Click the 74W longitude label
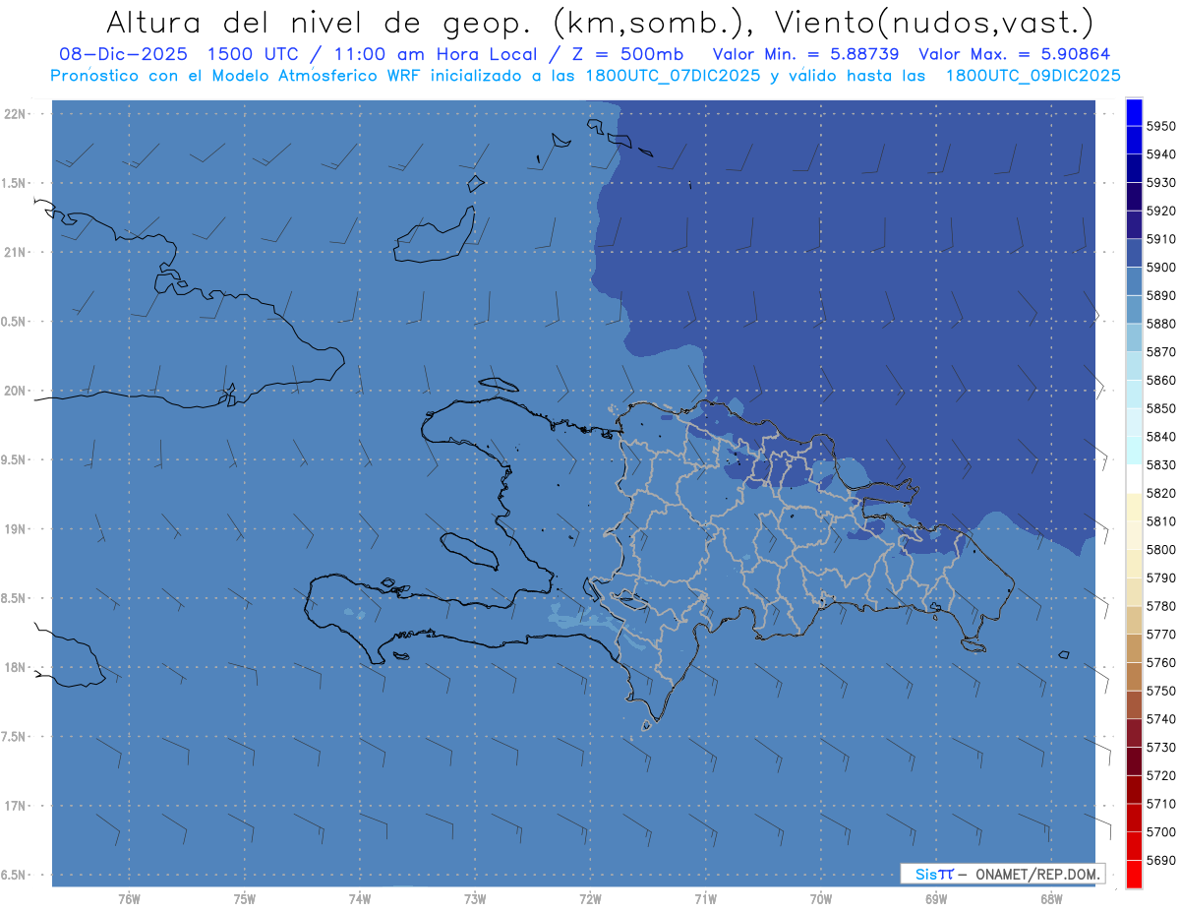Image resolution: width=1180 pixels, height=912 pixels. (360, 899)
